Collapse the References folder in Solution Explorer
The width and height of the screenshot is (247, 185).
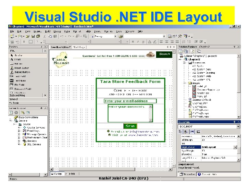[x=184, y=63]
